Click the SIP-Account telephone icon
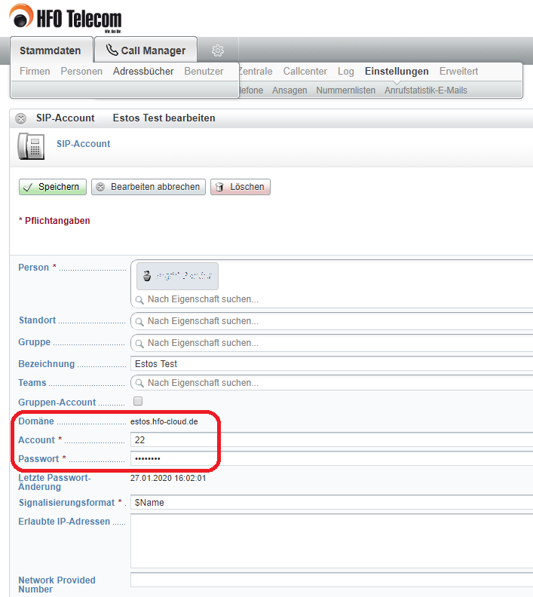 click(x=30, y=145)
